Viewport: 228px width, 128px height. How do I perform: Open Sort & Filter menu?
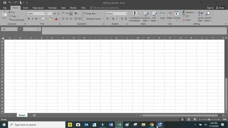click(201, 16)
